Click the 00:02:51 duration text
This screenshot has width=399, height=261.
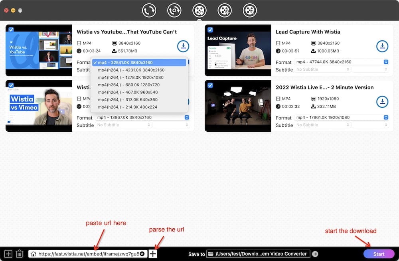click(x=290, y=51)
